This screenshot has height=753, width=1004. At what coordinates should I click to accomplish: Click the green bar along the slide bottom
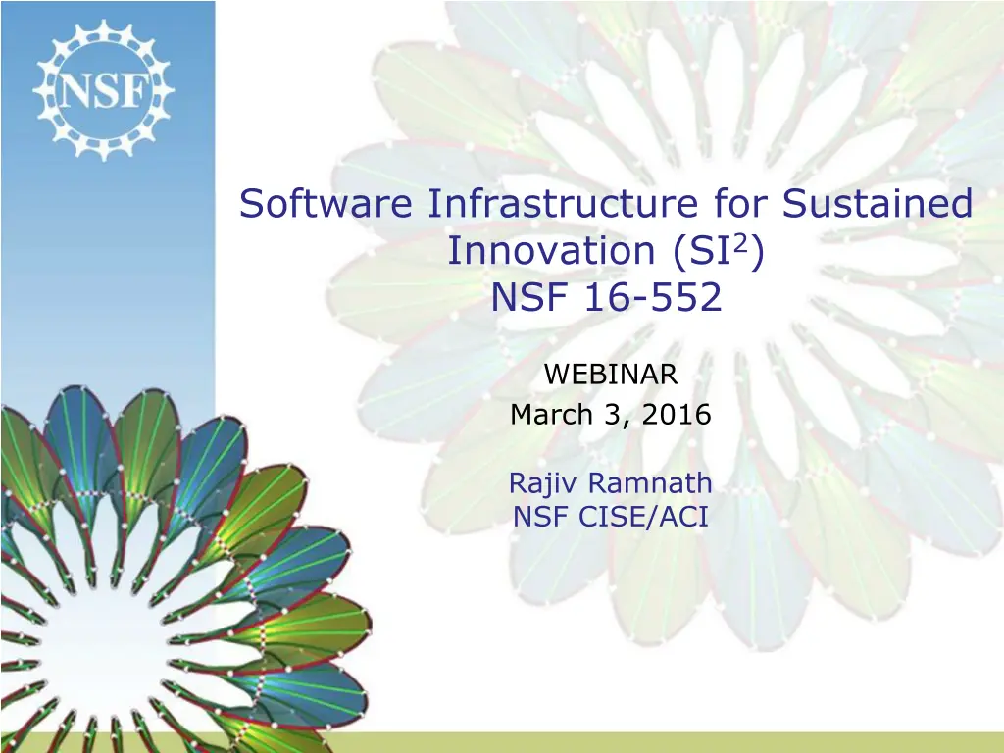click(x=686, y=742)
